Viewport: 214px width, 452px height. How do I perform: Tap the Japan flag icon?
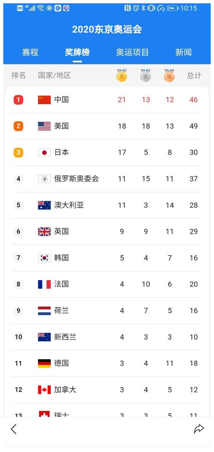[44, 153]
